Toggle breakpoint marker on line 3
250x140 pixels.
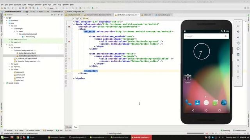[69, 27]
